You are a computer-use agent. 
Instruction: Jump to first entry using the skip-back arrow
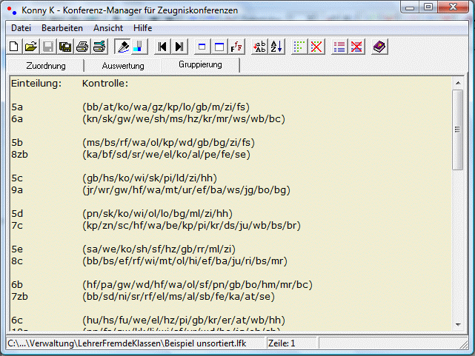point(163,47)
